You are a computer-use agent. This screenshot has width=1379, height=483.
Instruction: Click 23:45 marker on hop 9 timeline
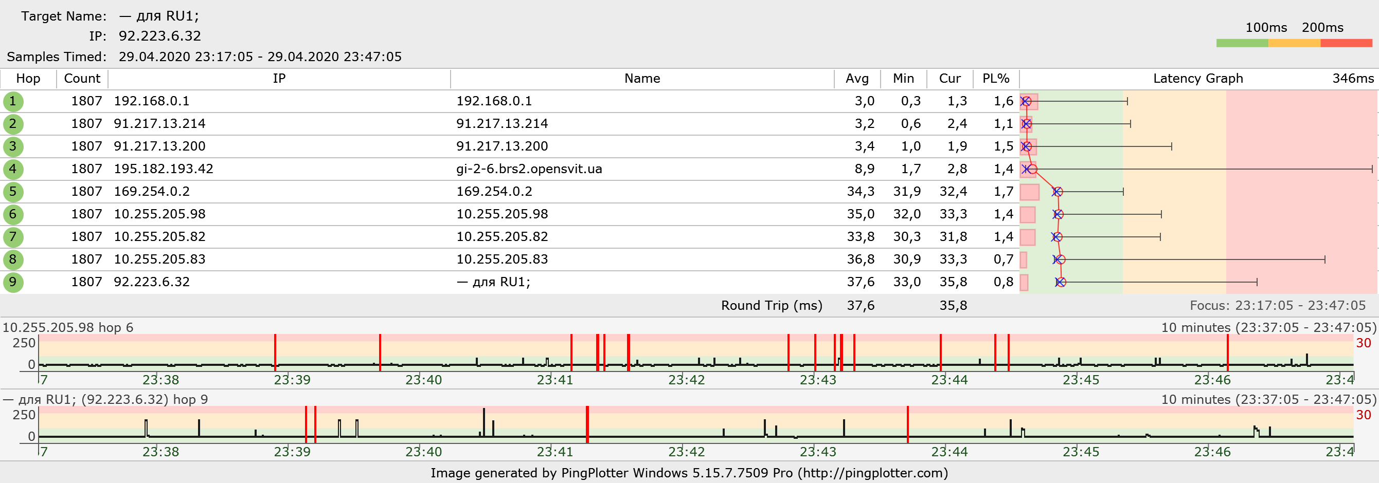pyautogui.click(x=1081, y=452)
